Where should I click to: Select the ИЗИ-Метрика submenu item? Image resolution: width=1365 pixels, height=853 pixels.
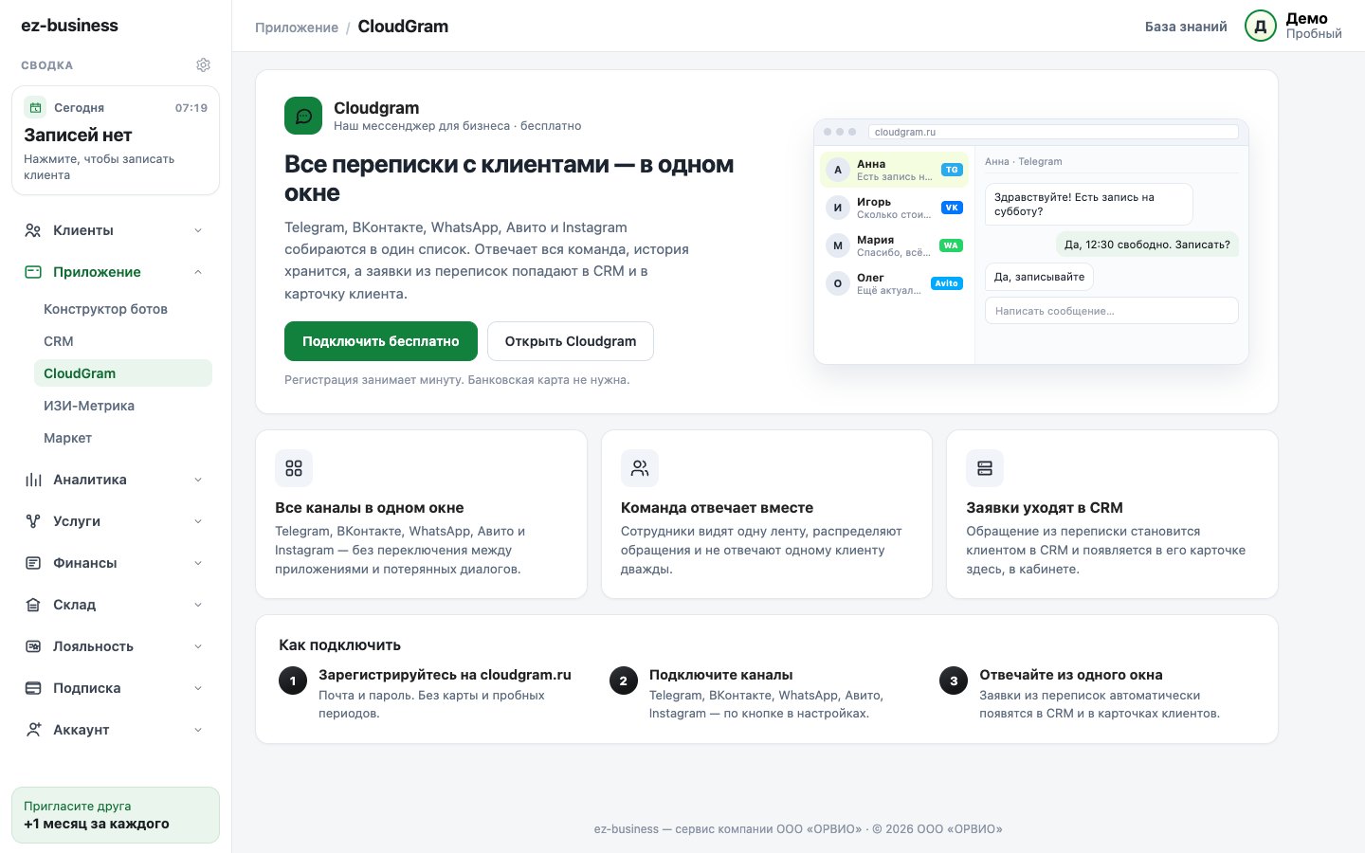123,406
